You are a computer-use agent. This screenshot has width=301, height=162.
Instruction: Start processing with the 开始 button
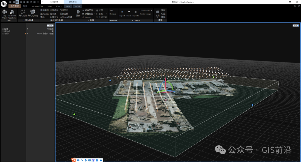[x=78, y=13]
